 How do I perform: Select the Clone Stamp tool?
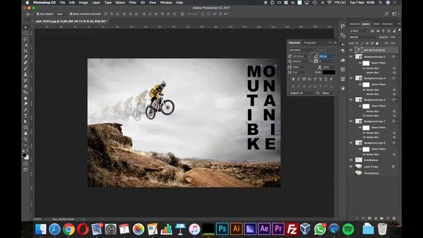pos(26,75)
